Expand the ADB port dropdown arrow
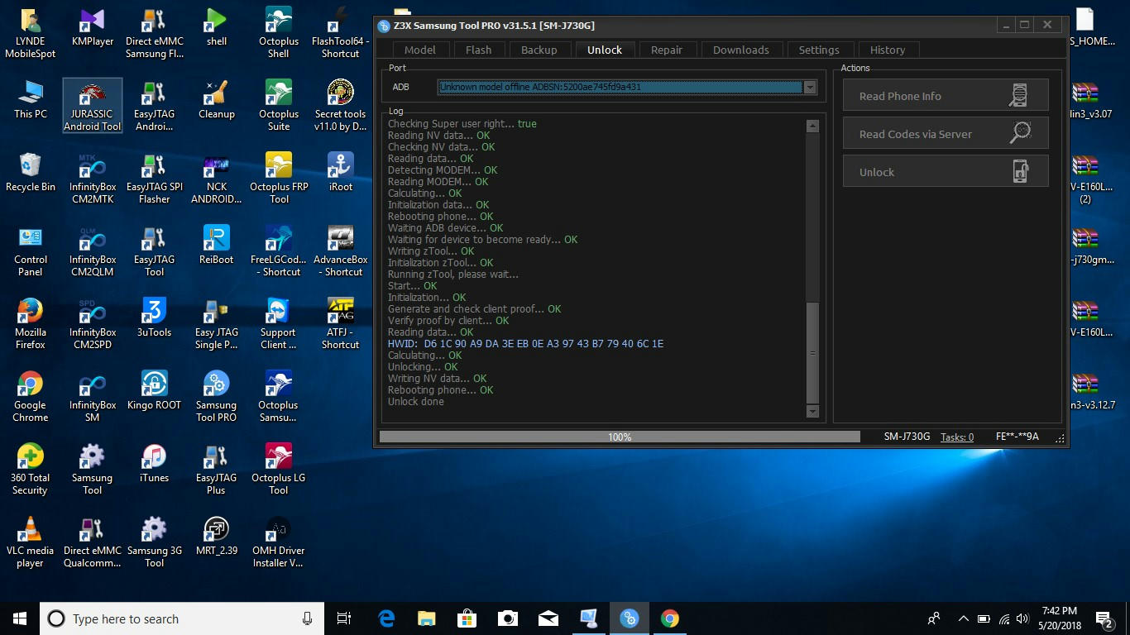The height and width of the screenshot is (635, 1130). [x=810, y=87]
